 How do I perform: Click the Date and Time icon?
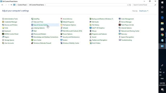[32, 22]
